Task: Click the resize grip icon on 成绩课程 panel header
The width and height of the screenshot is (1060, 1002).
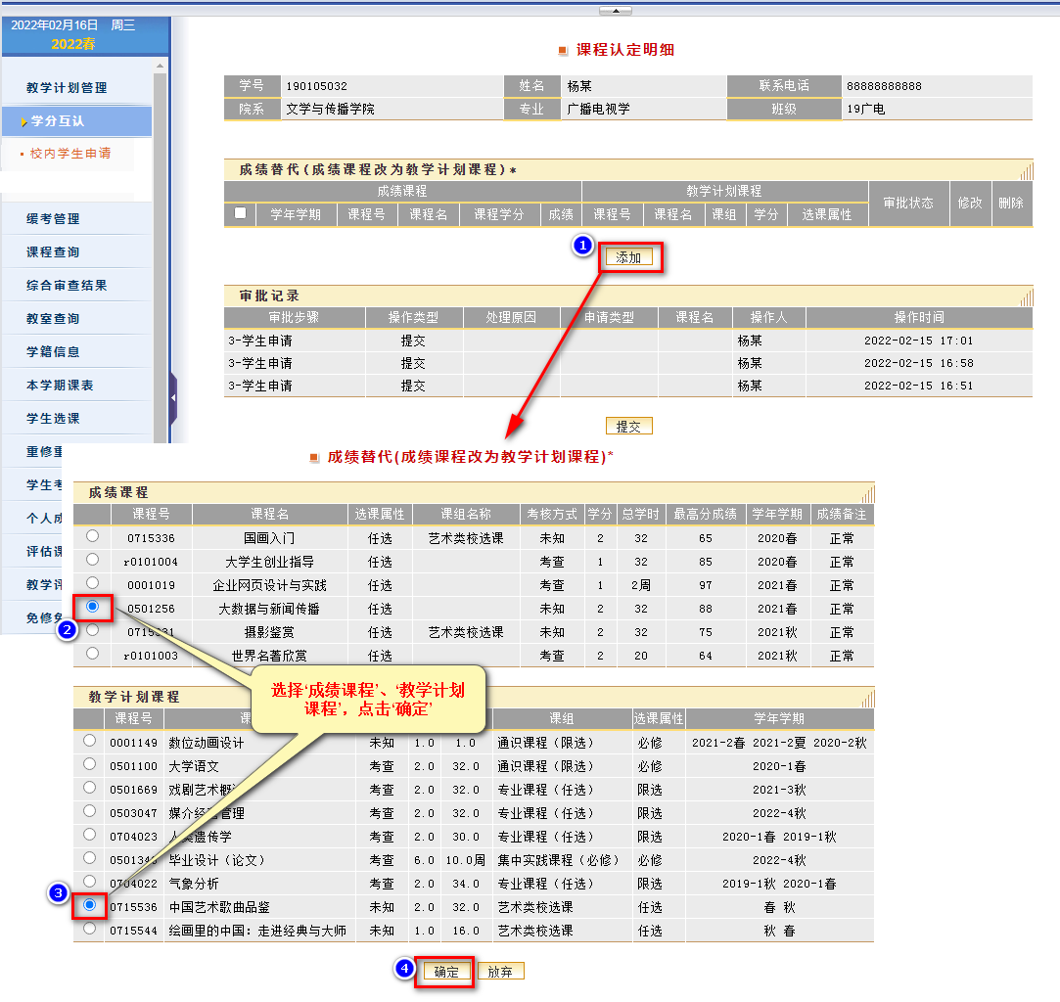Action: point(867,493)
